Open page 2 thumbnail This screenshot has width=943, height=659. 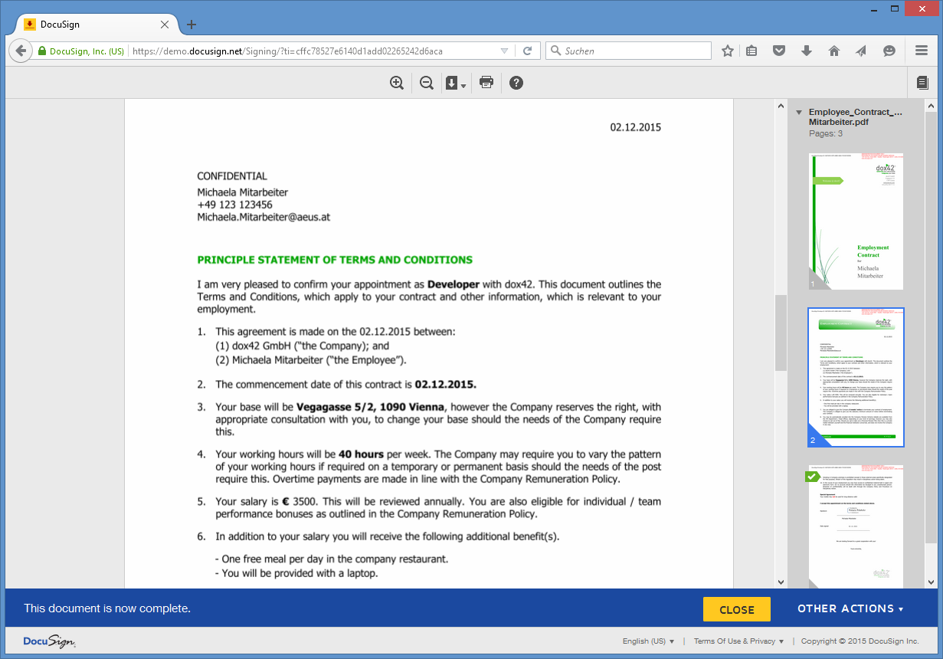(856, 378)
